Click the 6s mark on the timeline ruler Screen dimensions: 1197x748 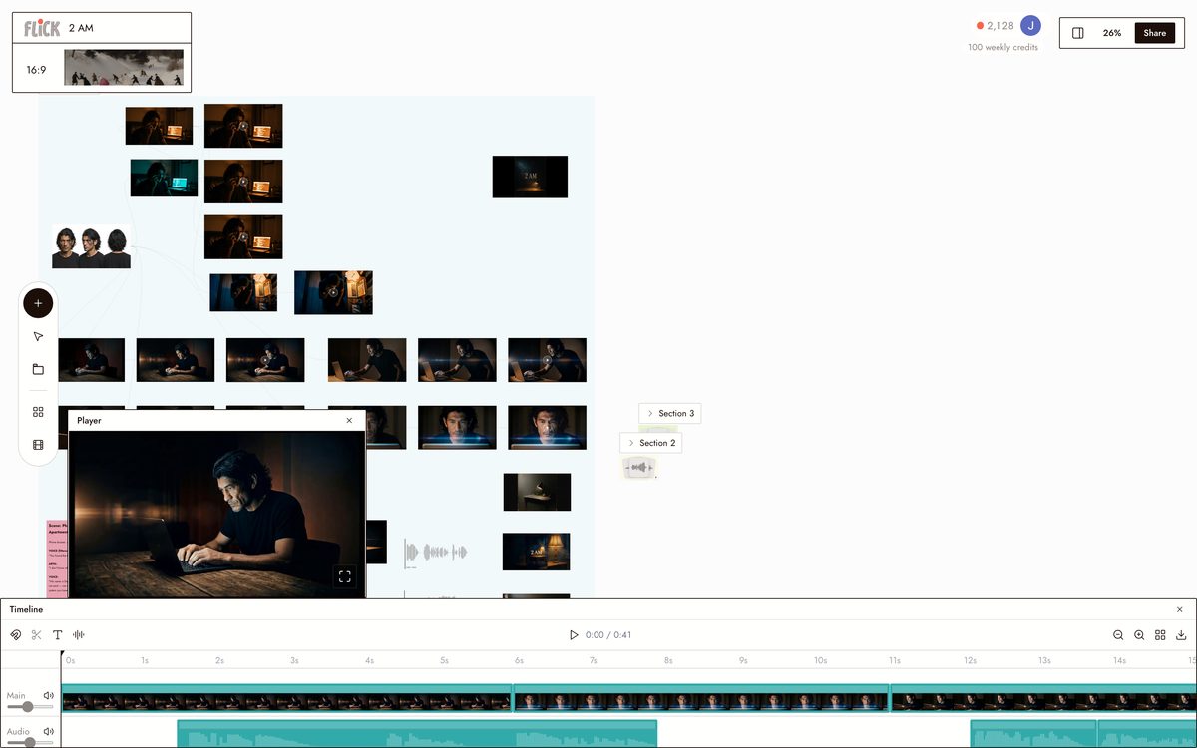(x=519, y=660)
